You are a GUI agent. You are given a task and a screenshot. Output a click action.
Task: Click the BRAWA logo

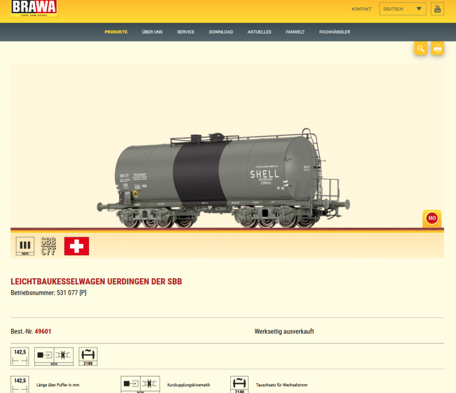coord(34,8)
